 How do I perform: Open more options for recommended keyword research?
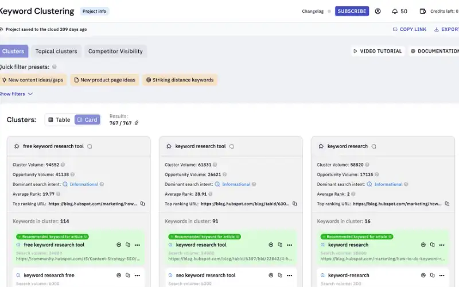pyautogui.click(x=442, y=245)
